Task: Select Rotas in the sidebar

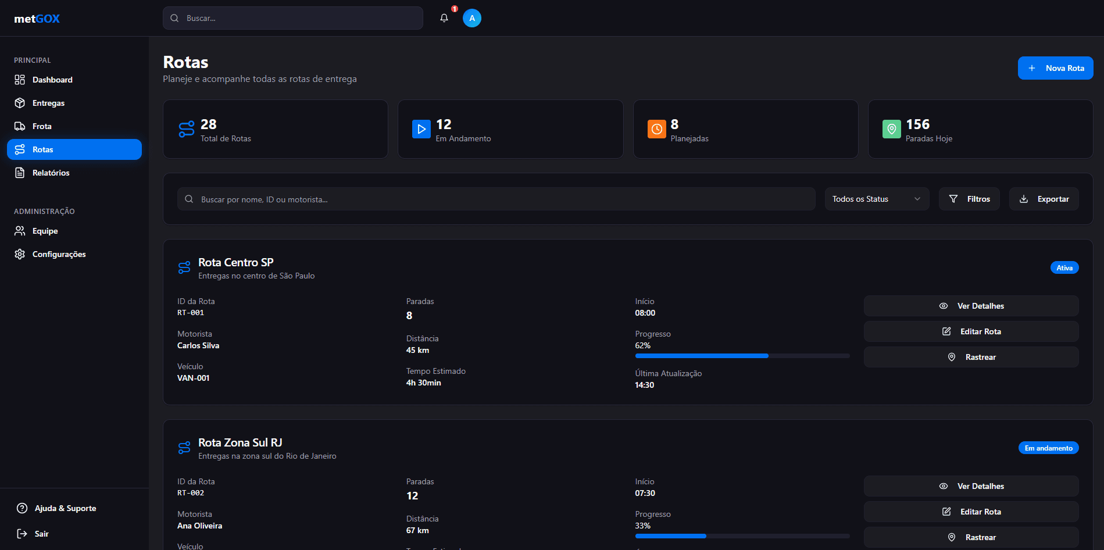Action: 74,149
